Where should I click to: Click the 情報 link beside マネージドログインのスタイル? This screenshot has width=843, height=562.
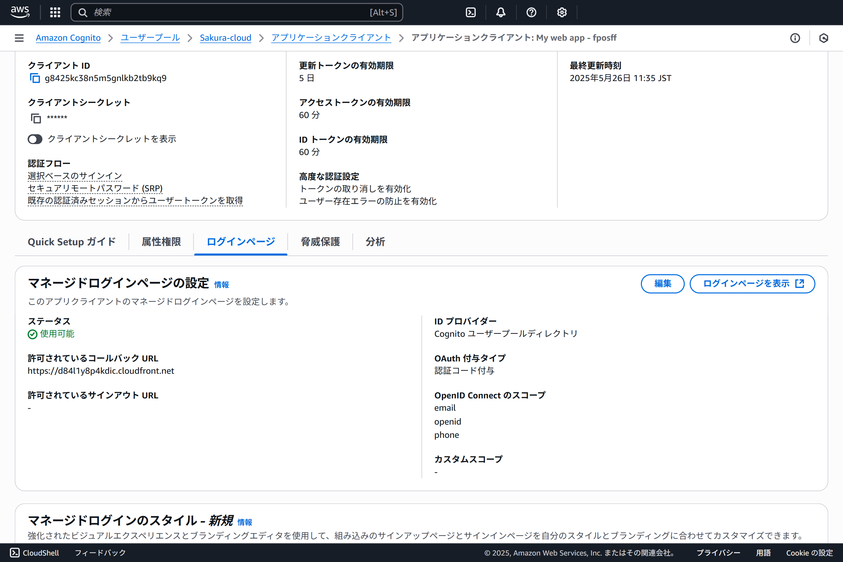coord(245,523)
